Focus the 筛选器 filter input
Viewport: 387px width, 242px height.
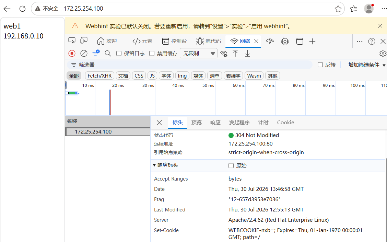coord(189,65)
